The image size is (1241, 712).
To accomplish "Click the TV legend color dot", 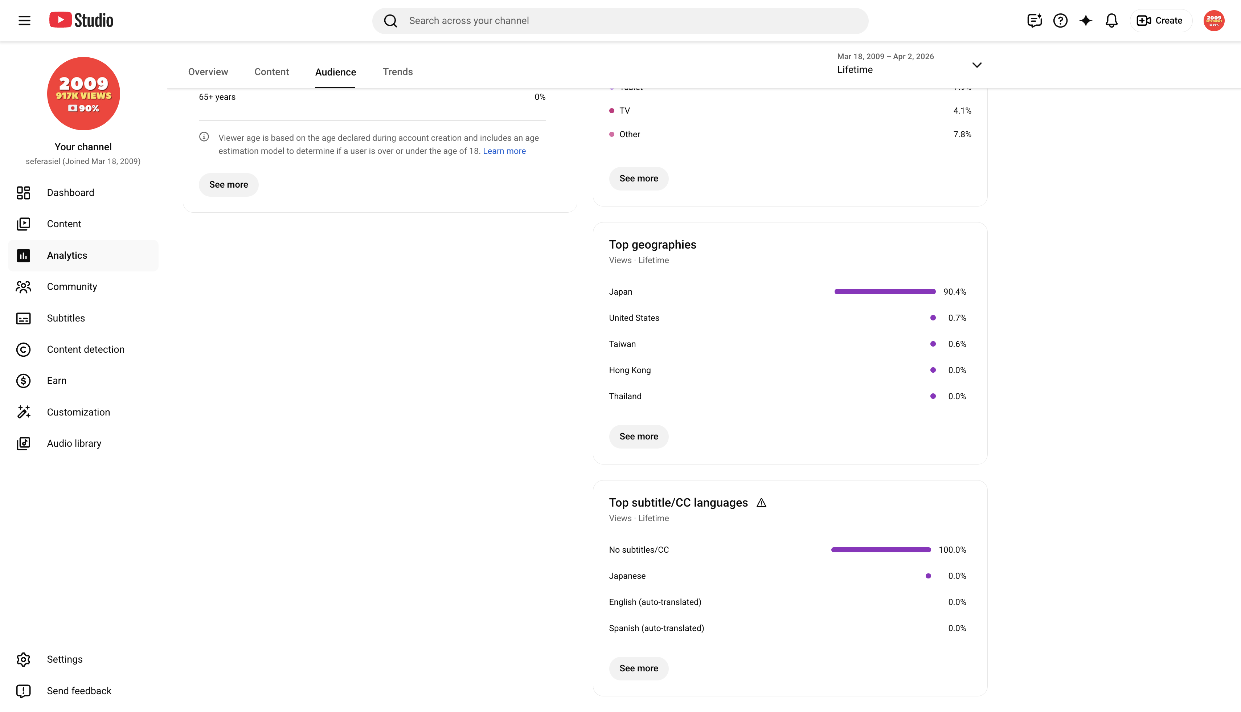I will 612,111.
